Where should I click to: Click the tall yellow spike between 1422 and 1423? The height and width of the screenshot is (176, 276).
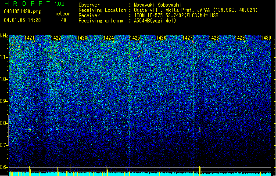[x=71, y=169]
